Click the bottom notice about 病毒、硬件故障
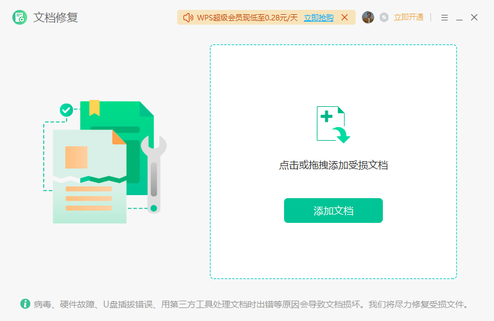494x321 pixels. pos(251,304)
